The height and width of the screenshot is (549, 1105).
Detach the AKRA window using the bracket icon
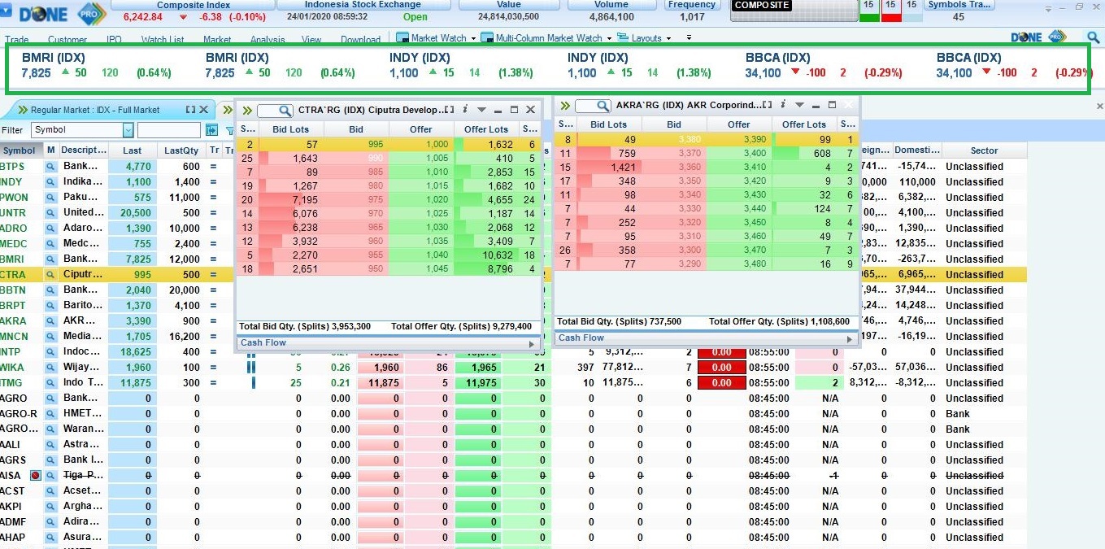[x=768, y=105]
